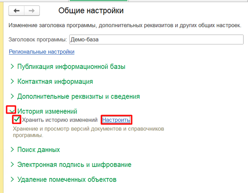Click the Общие настройки page title
Image resolution: width=248 pixels, height=193 pixels.
[91, 11]
